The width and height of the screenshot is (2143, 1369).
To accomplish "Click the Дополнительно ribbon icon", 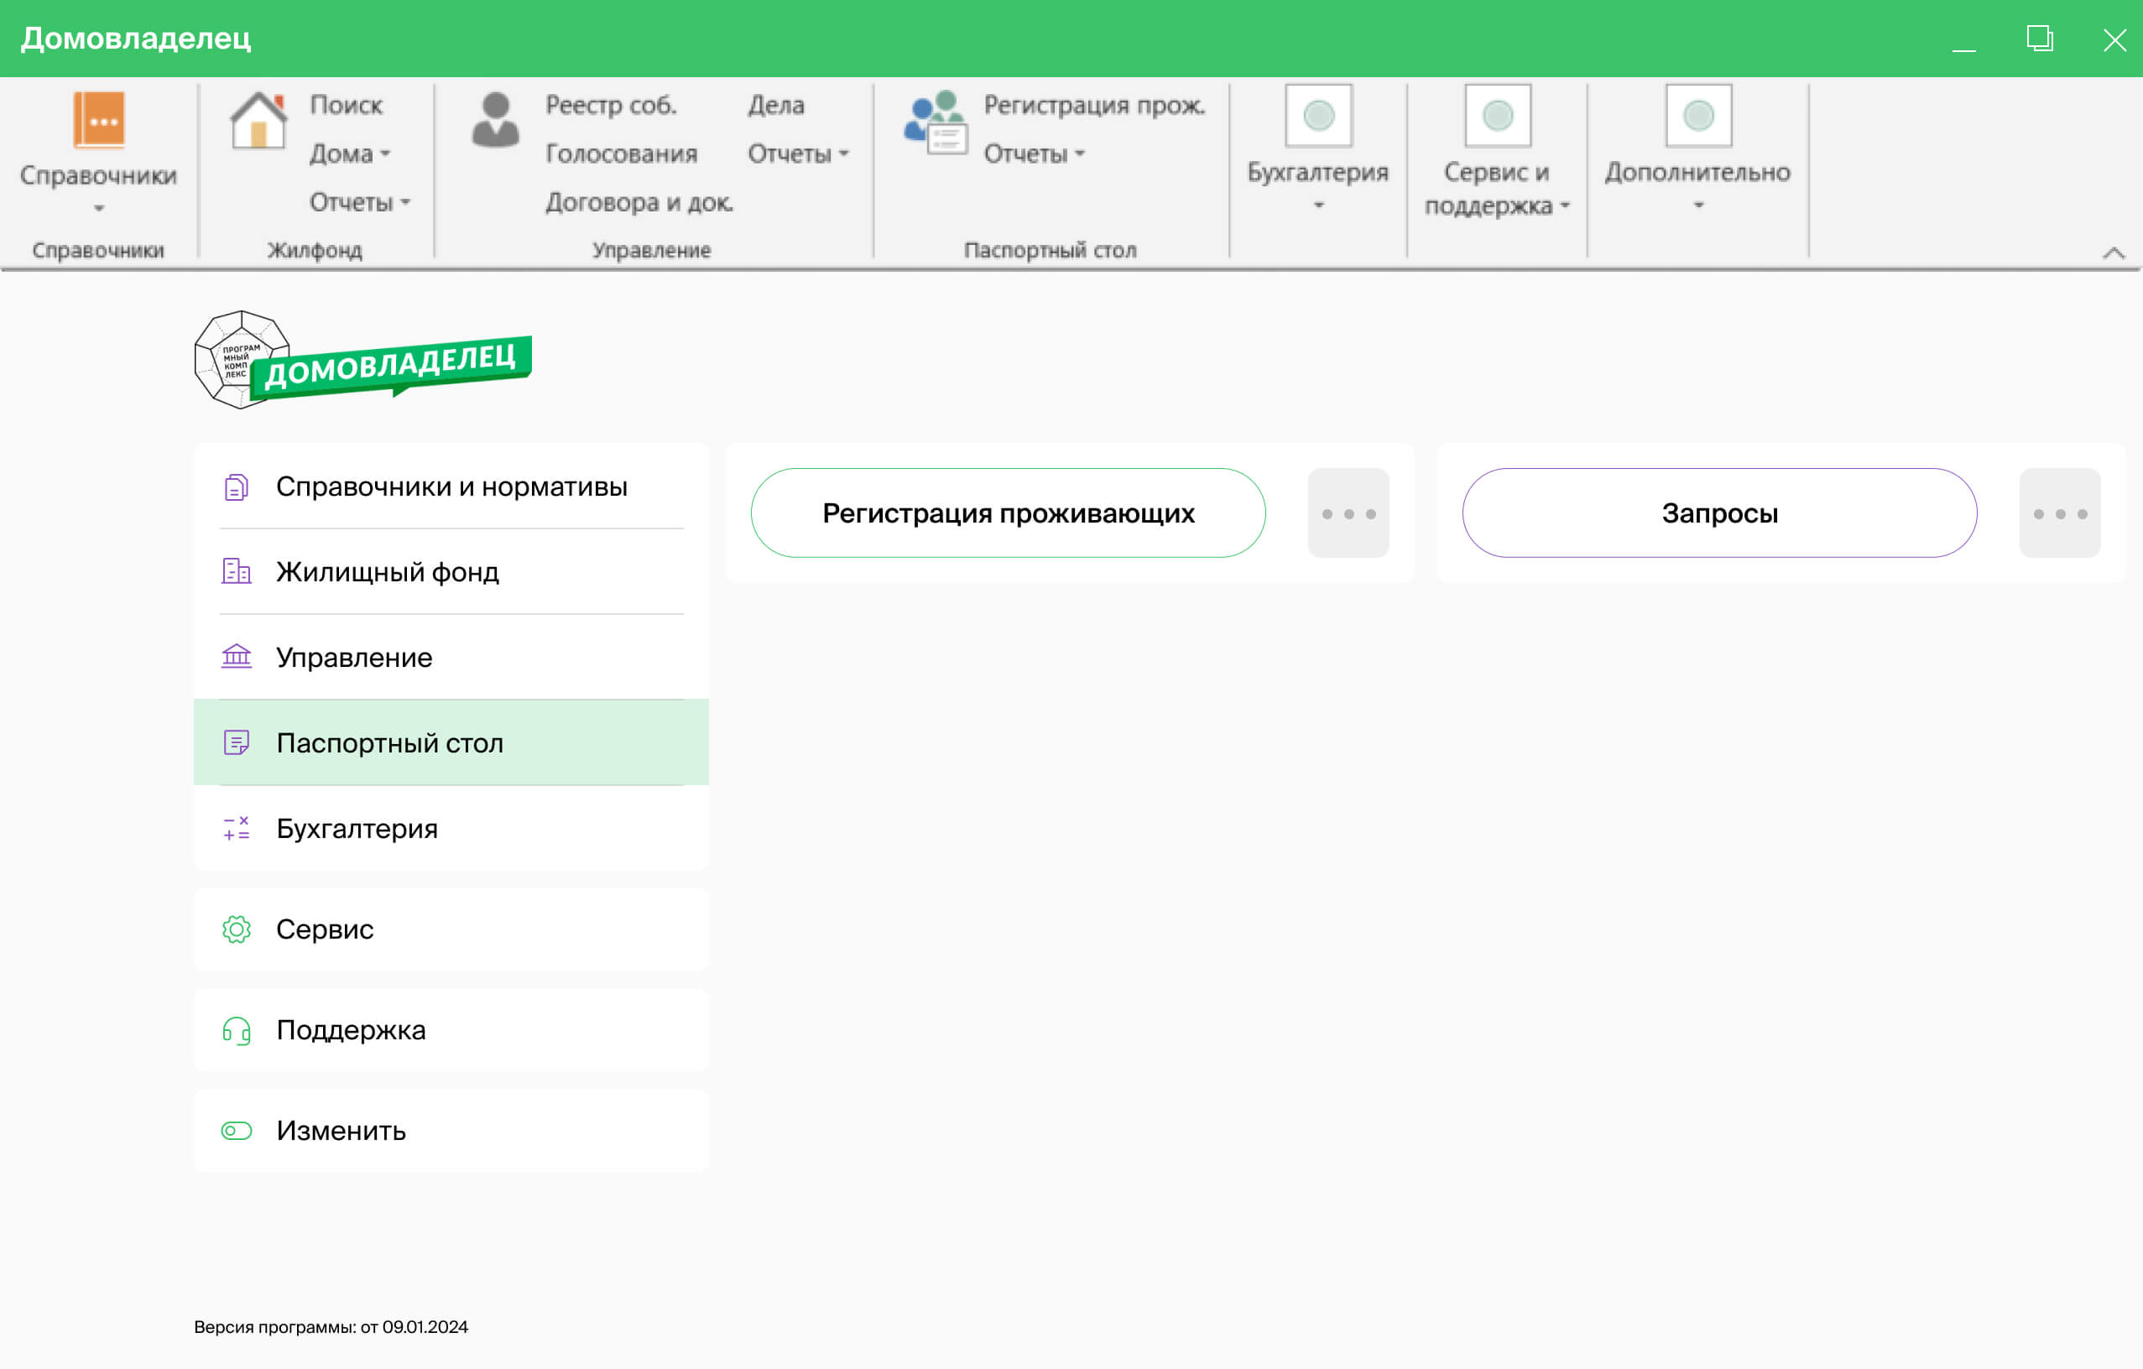I will (1698, 116).
